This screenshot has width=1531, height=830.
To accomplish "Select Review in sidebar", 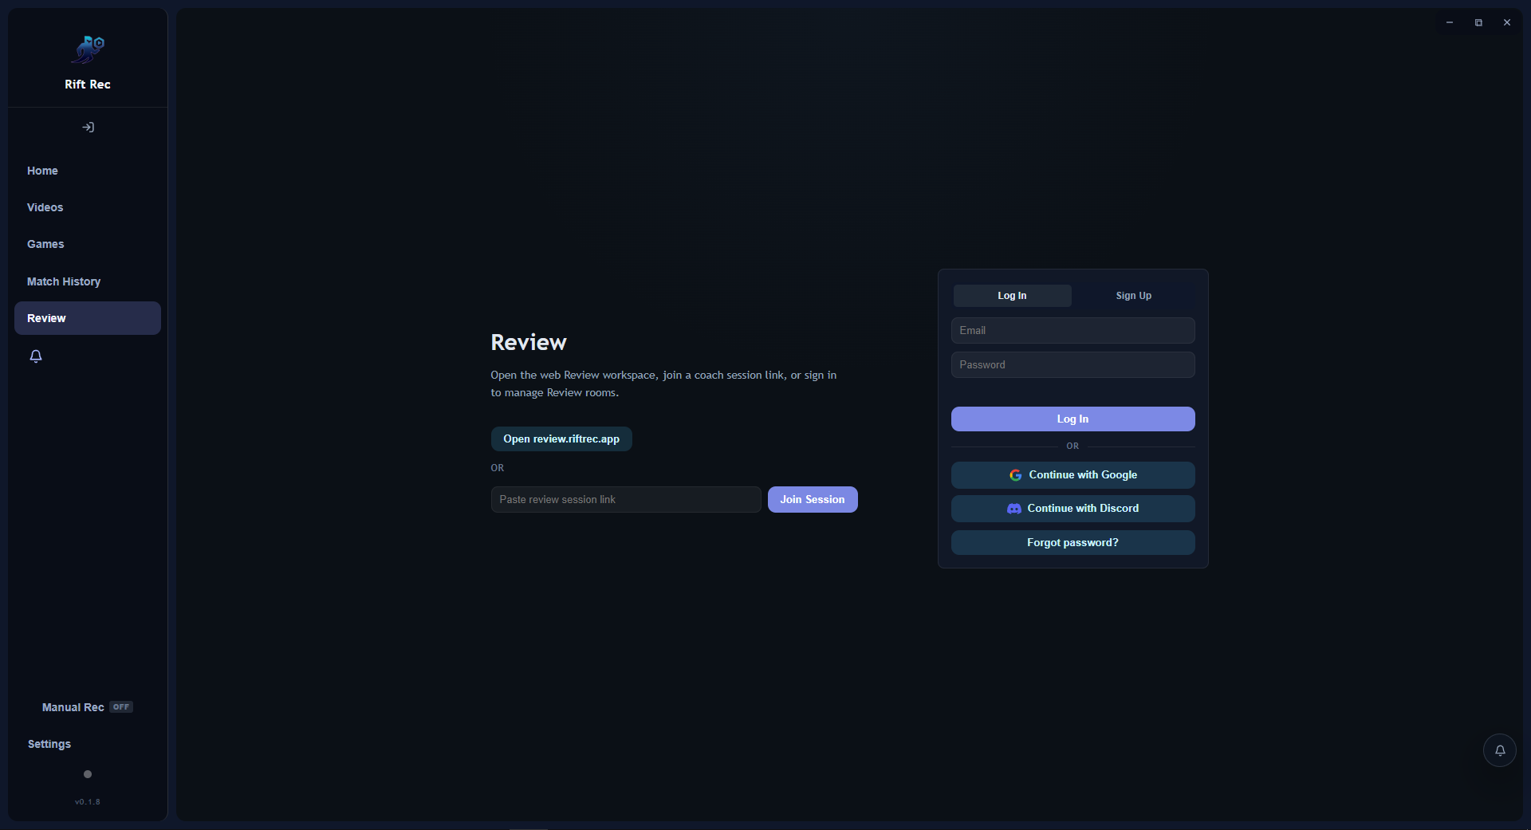I will pyautogui.click(x=88, y=318).
